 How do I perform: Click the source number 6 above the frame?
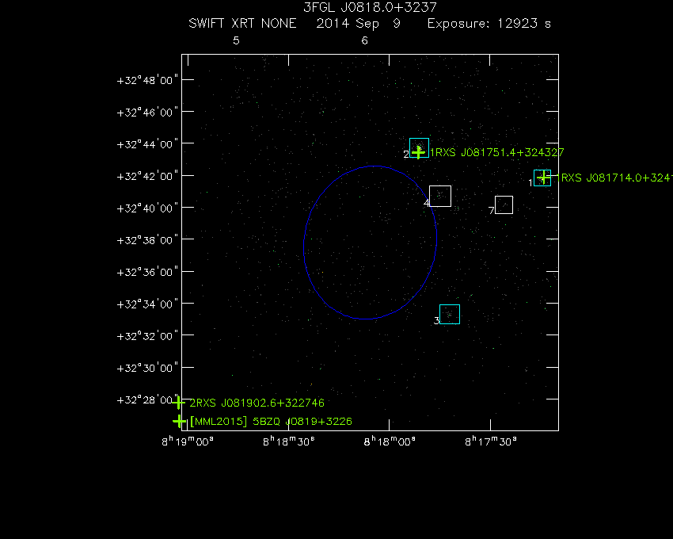coord(364,41)
